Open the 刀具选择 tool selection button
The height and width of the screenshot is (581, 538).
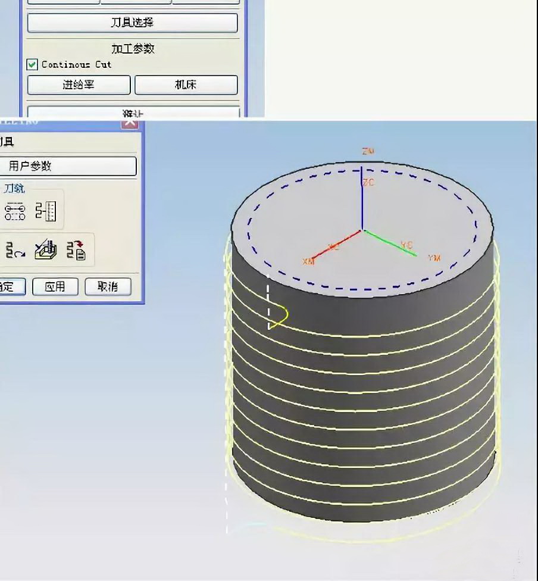(x=132, y=23)
